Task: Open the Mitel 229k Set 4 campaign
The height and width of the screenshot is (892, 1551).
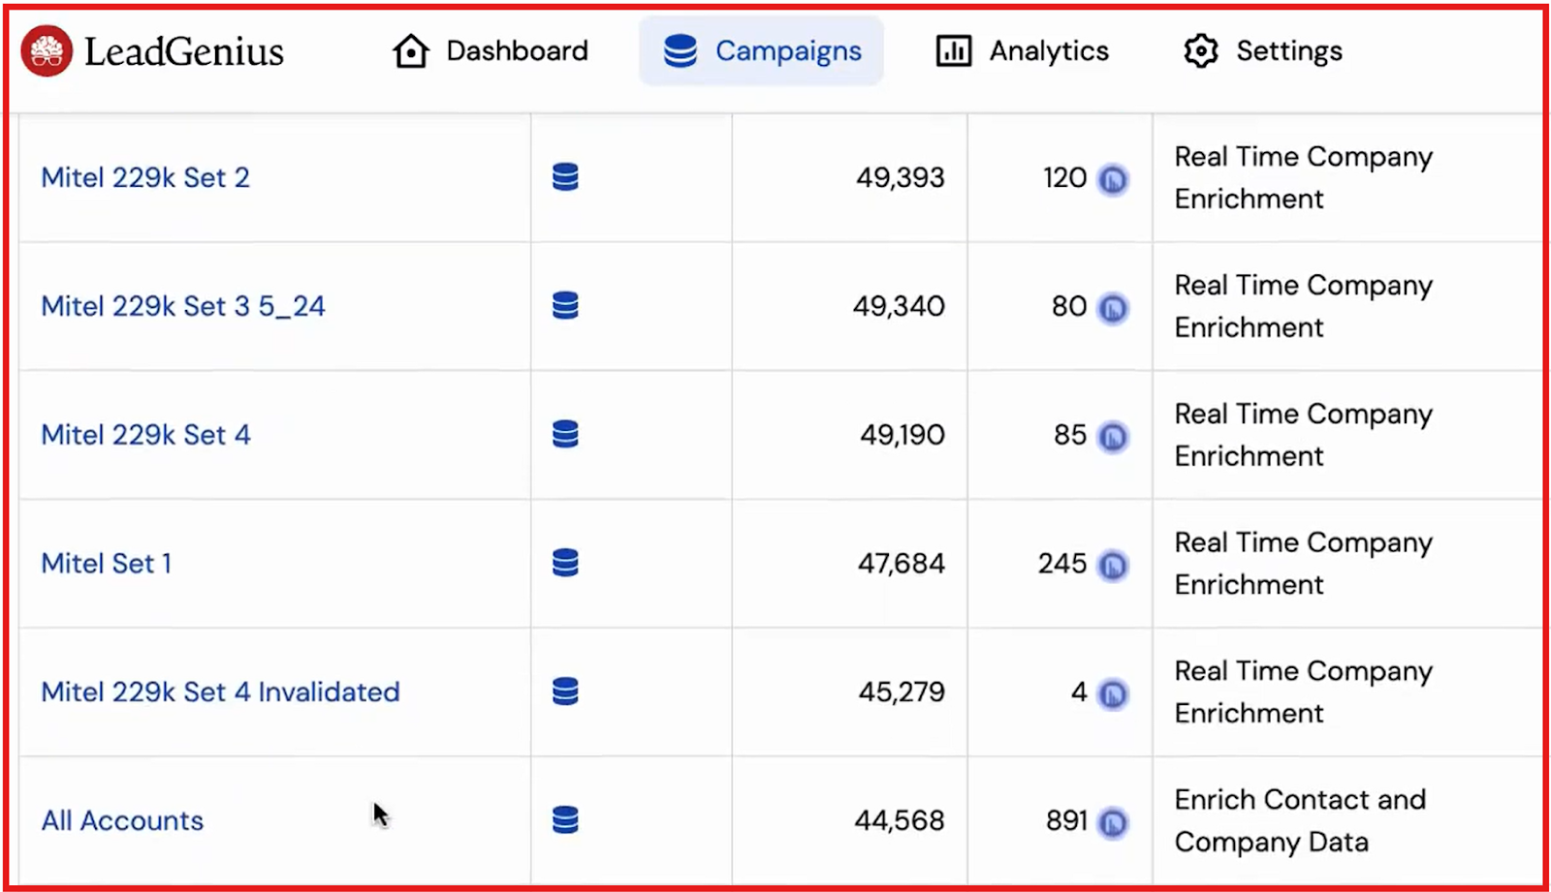Action: pos(145,435)
